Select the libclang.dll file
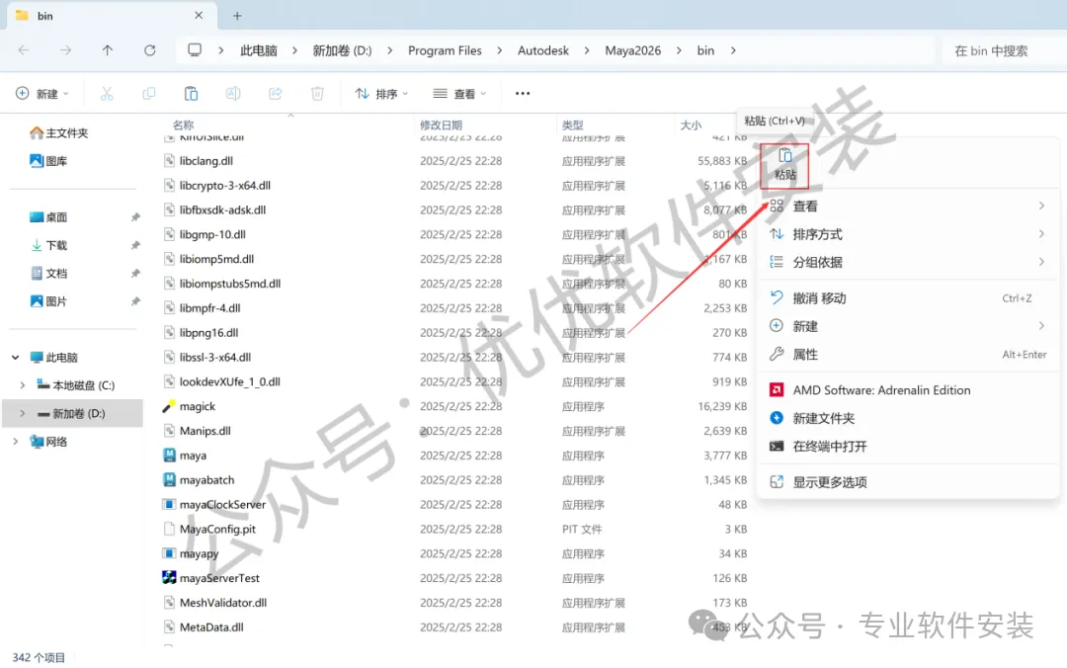The image size is (1067, 668). (206, 161)
